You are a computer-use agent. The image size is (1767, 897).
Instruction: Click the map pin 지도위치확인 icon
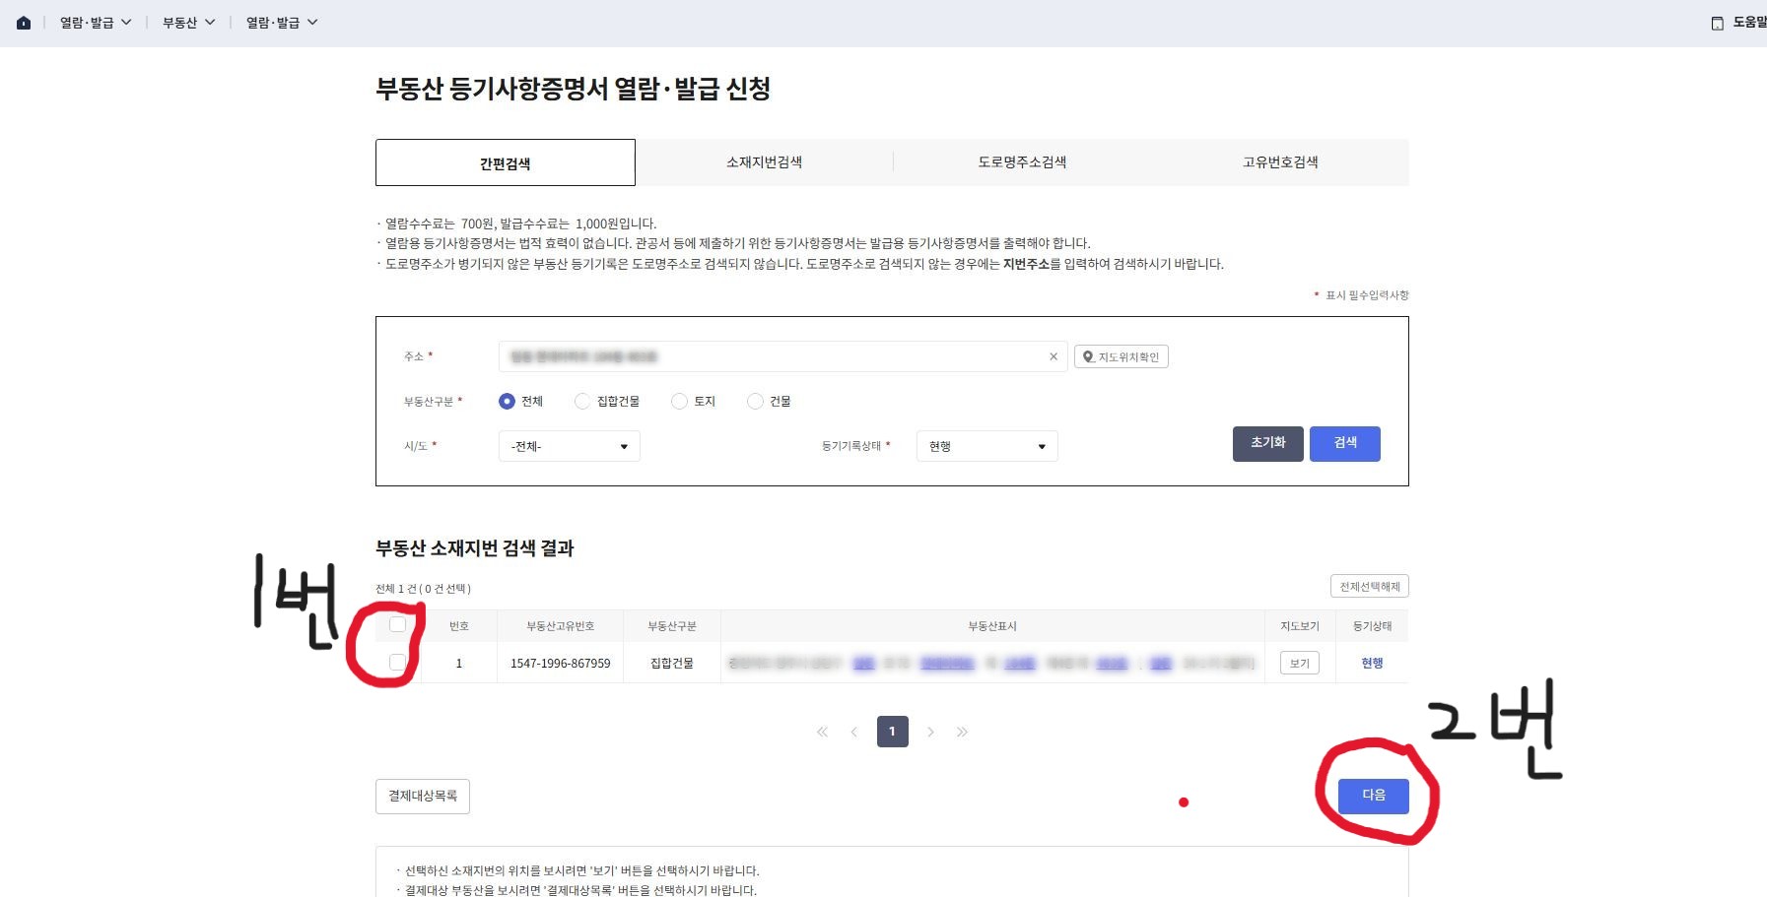[x=1121, y=356]
